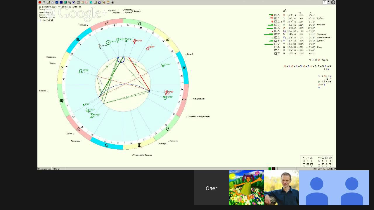Click the Aries sign in pink sector
Image resolution: width=374 pixels, height=210 pixels.
tap(184, 100)
